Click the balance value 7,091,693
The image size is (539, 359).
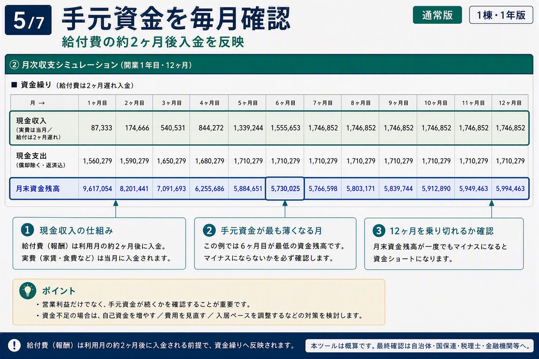click(171, 189)
